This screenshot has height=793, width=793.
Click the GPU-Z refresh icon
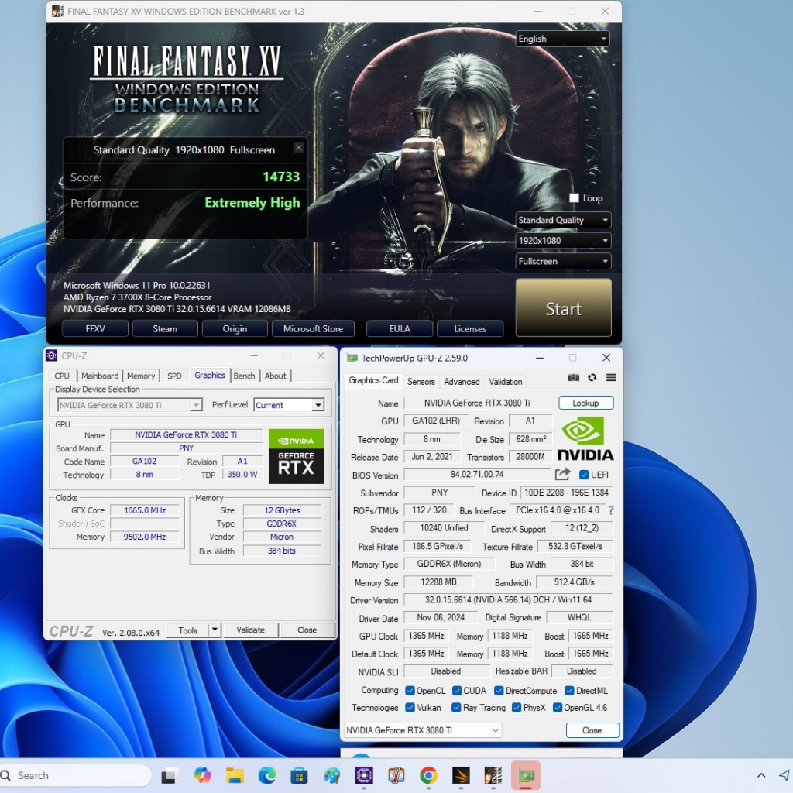point(592,378)
